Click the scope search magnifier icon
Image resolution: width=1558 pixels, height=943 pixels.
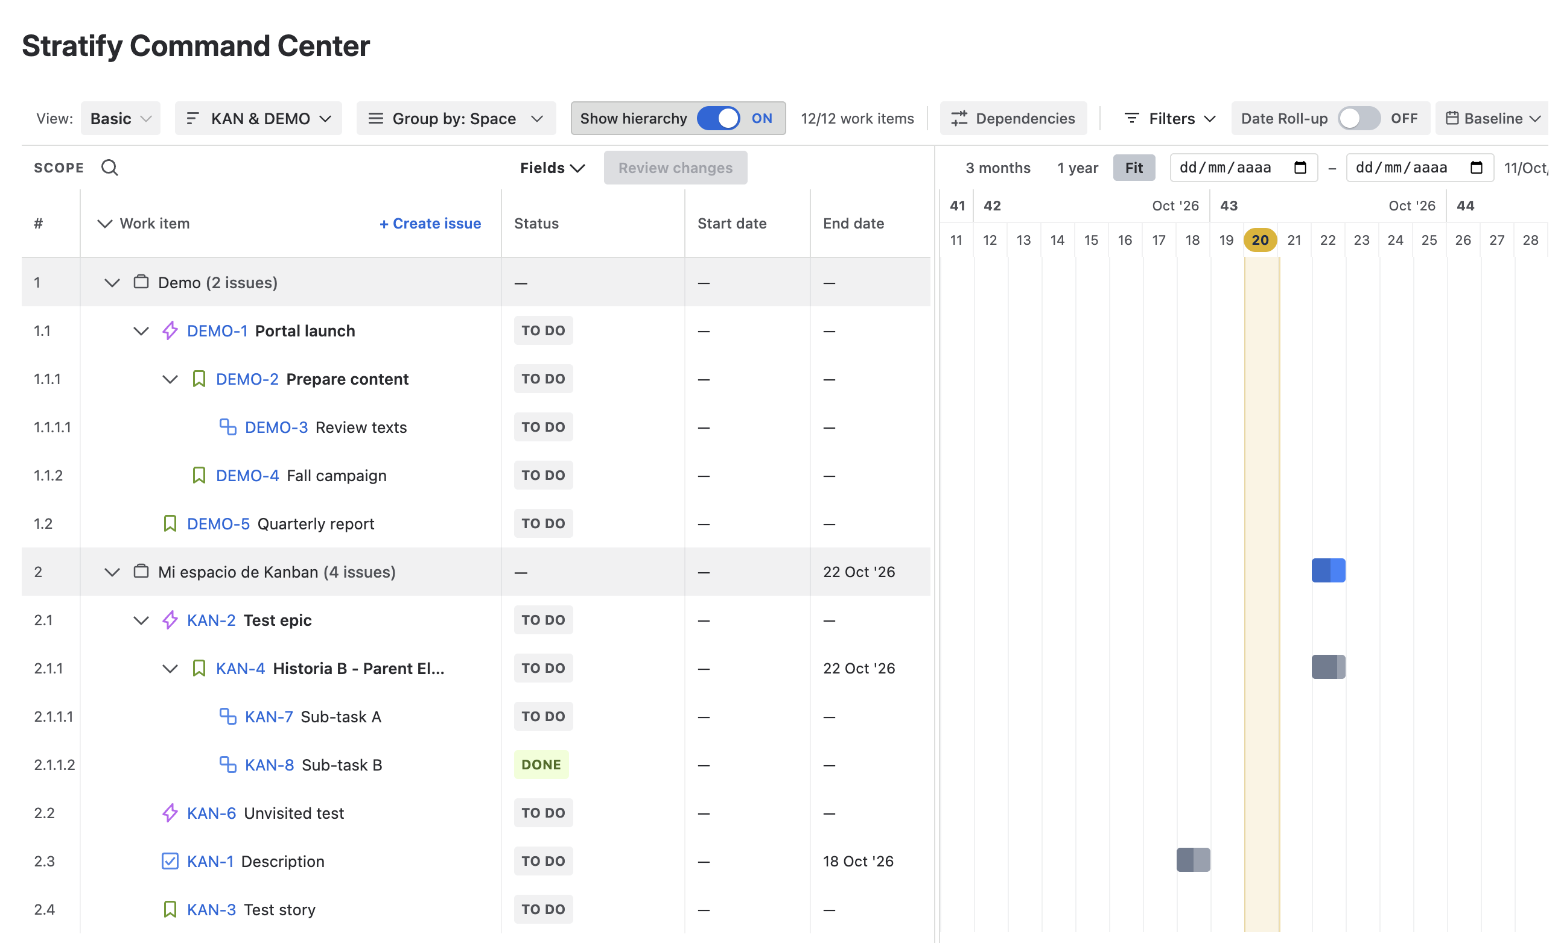tap(109, 168)
